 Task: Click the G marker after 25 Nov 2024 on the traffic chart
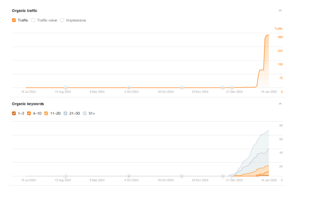pos(222,88)
